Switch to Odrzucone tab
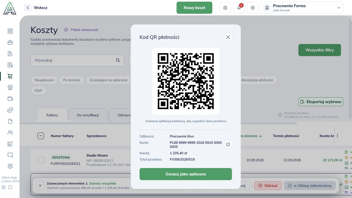The image size is (352, 198). 124,115
